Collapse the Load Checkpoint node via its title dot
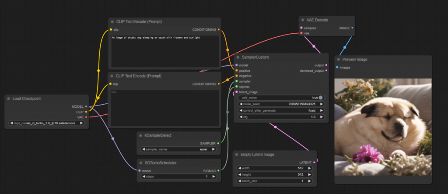 point(9,99)
